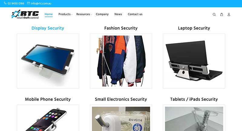242x131 pixels.
Task: Expand the Resources dropdown arrow
Action: click(91, 14)
